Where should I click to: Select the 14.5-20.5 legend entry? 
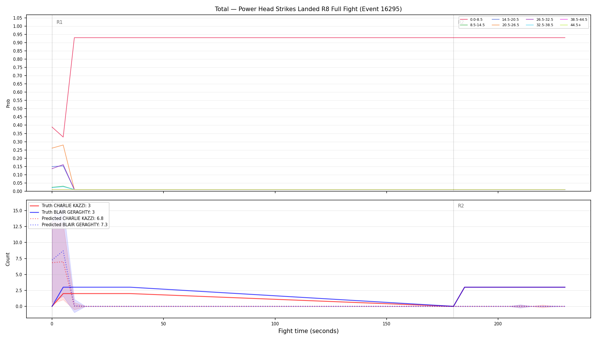coord(505,20)
